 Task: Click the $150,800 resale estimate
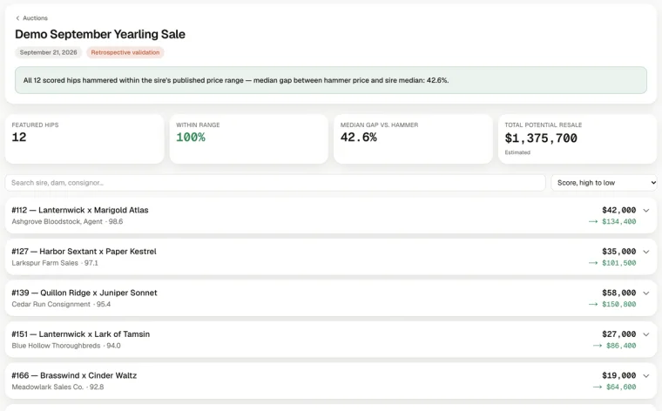click(x=619, y=304)
